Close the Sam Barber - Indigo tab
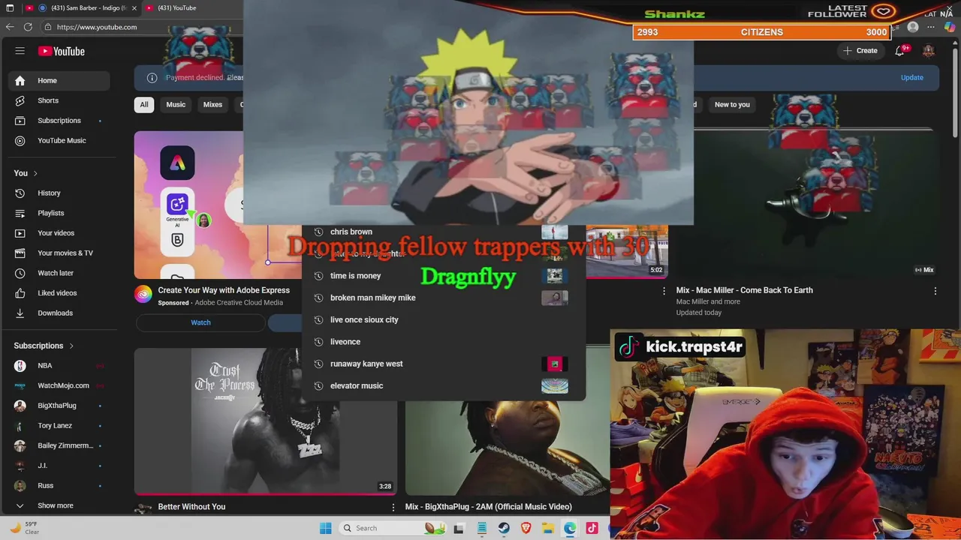The image size is (961, 540). [135, 7]
